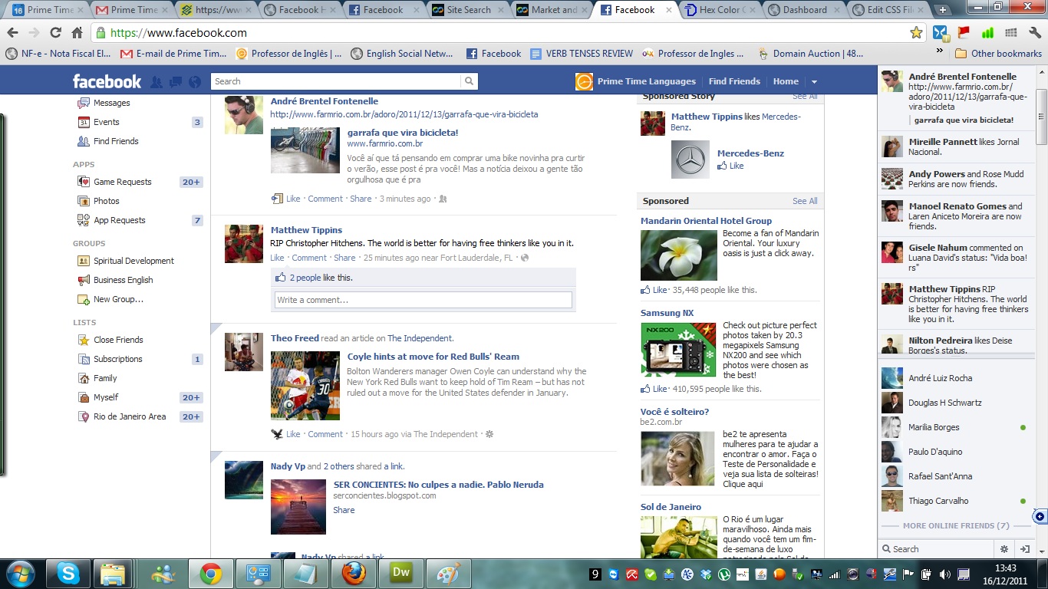Open the Facebook friend requests icon

pyautogui.click(x=157, y=82)
